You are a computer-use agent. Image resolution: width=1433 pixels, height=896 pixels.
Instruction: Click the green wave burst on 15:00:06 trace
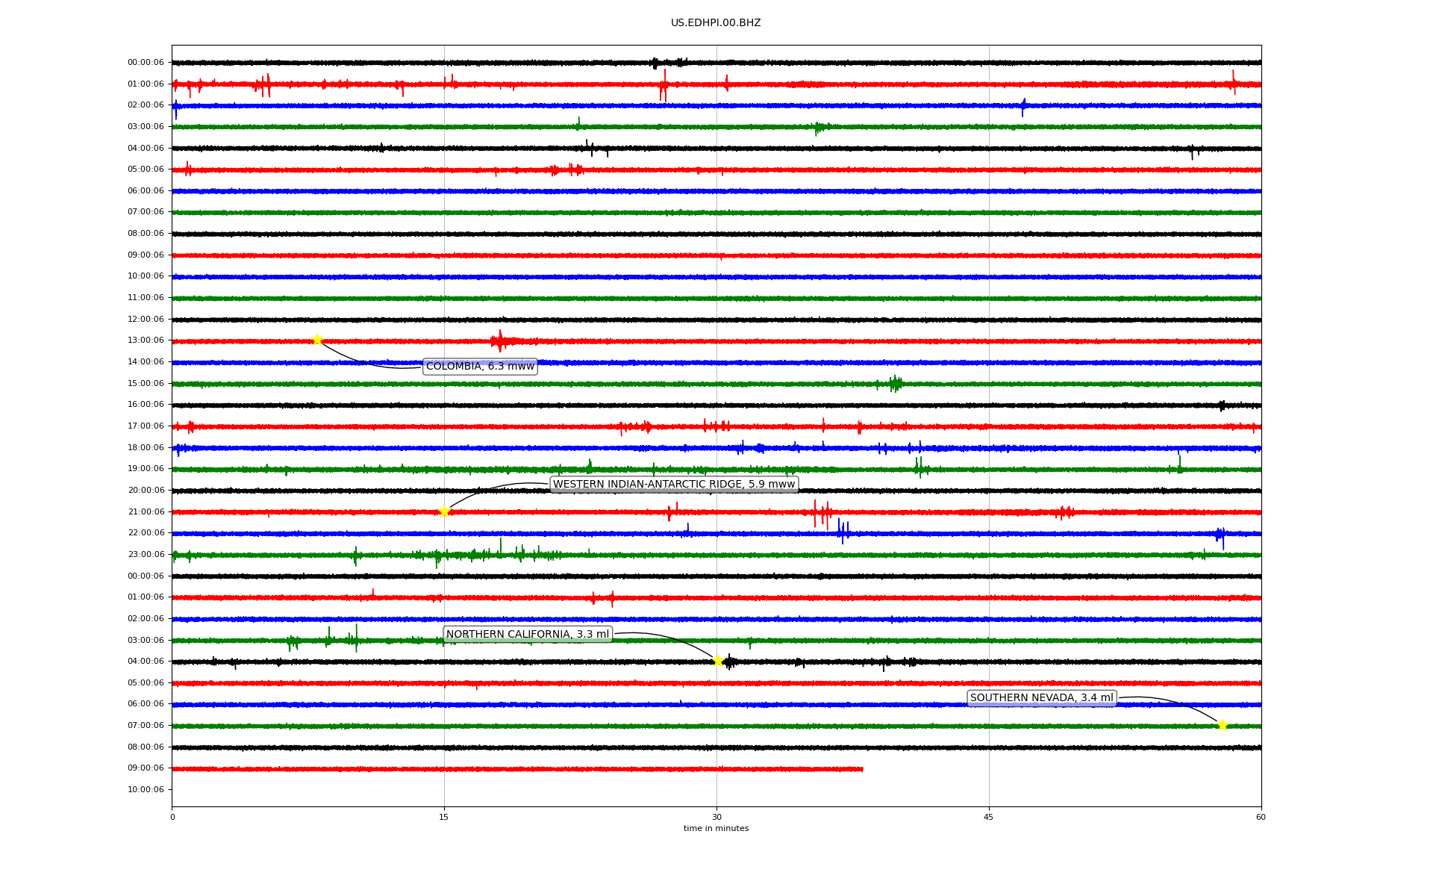click(x=894, y=384)
